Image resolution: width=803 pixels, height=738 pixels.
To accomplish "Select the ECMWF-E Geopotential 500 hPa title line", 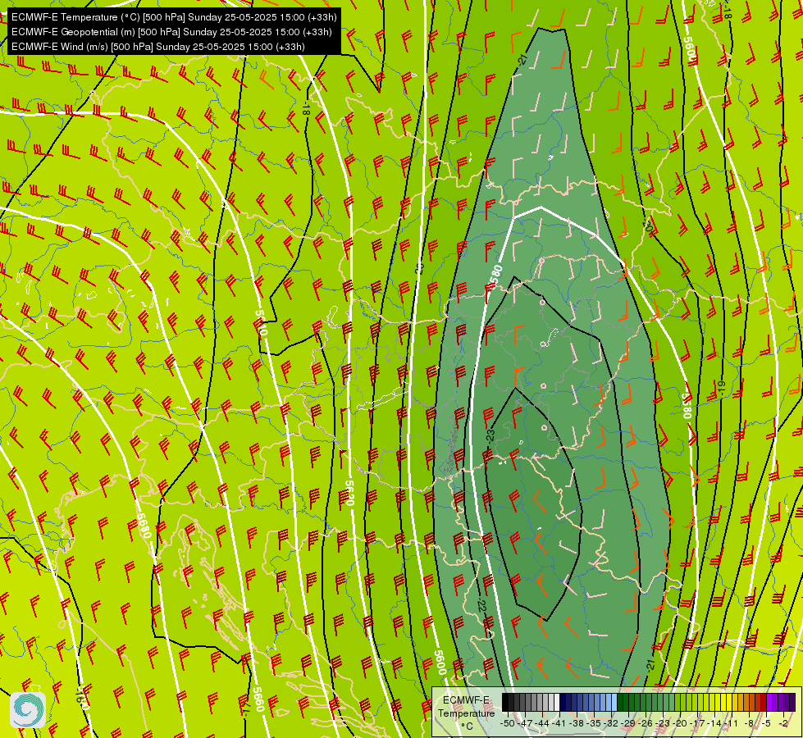I will click(171, 32).
